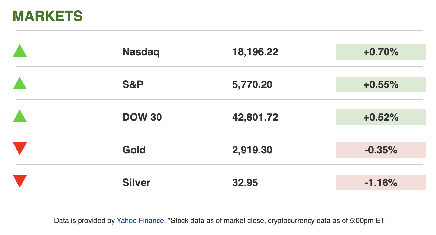Click the -0.35% red change badge

tap(381, 150)
